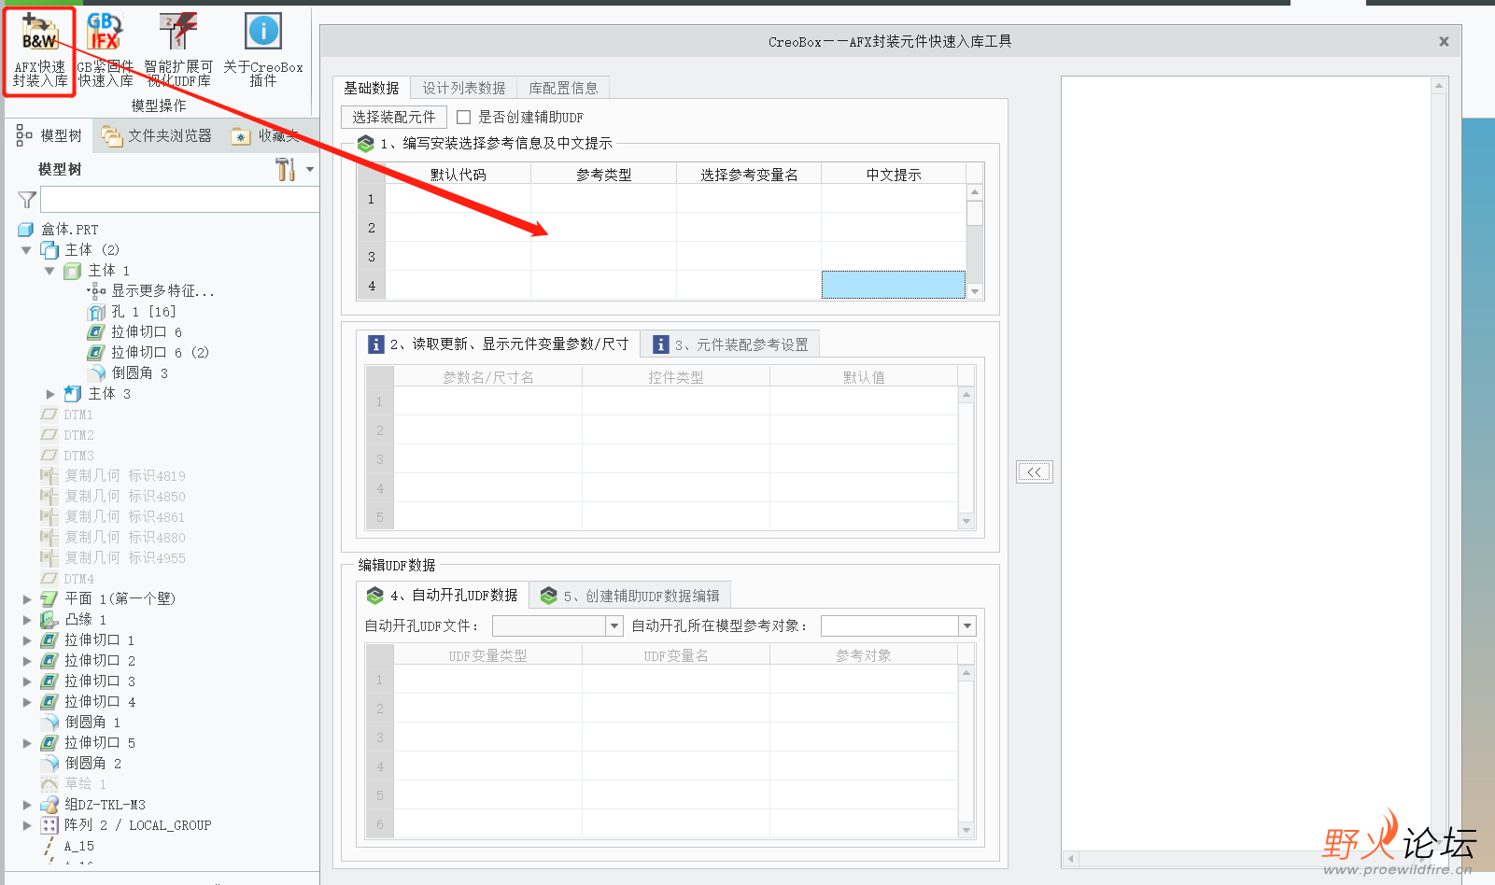
Task: Click 选择装配元件 button
Action: coord(394,117)
